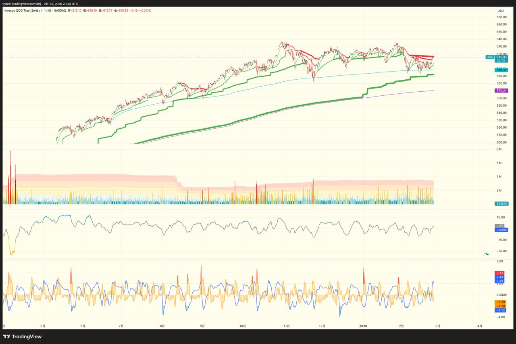Click the gray 2.57 oscillator value label

coord(500,226)
